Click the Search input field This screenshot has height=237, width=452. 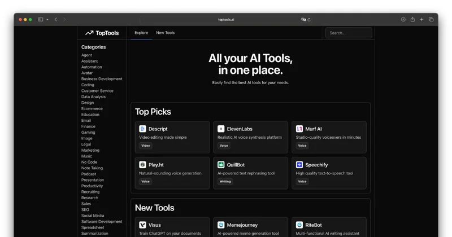pyautogui.click(x=349, y=33)
